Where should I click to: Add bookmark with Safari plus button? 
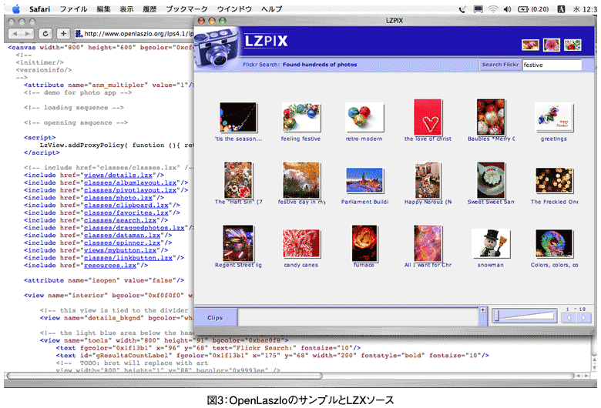63,34
